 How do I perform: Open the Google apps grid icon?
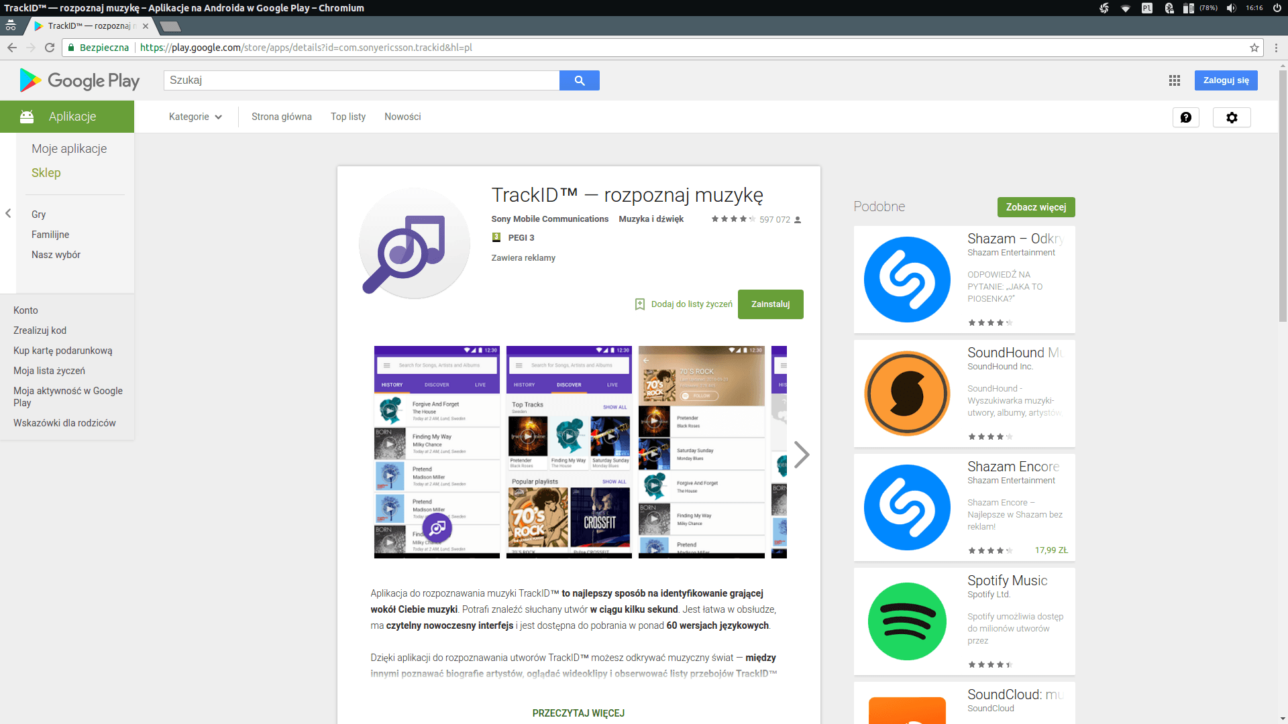[1174, 80]
